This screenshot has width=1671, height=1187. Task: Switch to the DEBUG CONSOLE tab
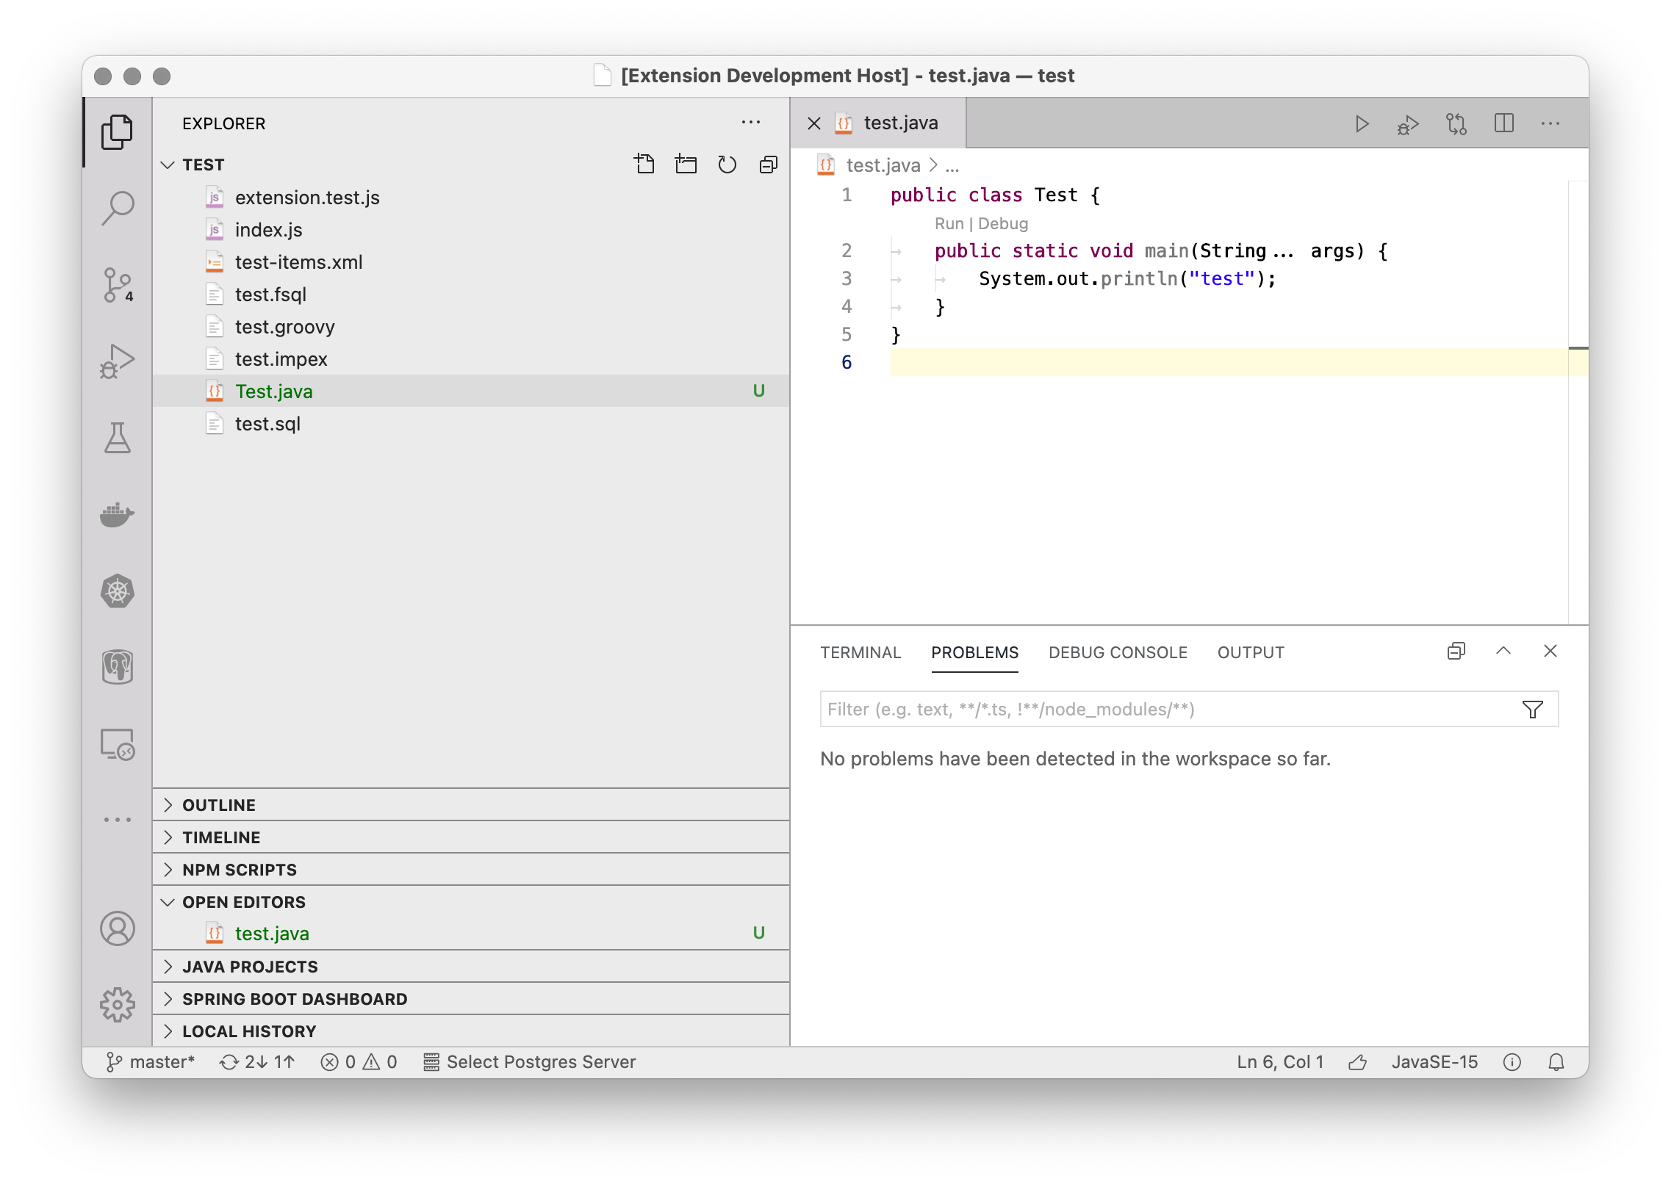point(1118,653)
